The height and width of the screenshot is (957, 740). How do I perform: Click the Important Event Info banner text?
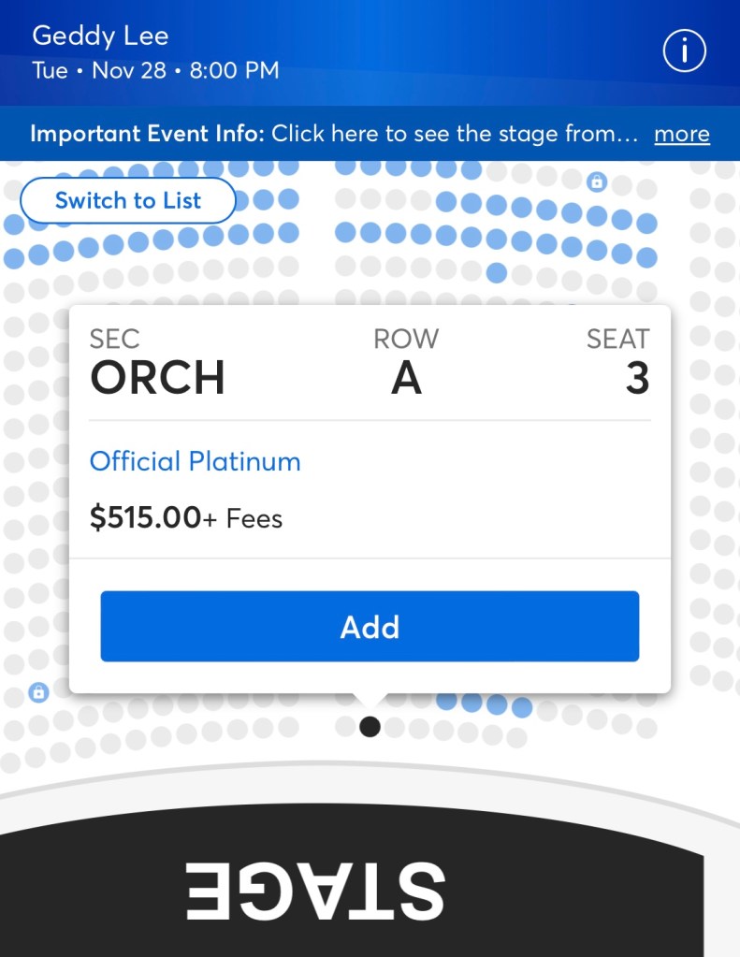[333, 134]
